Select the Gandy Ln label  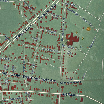(x=93, y=43)
